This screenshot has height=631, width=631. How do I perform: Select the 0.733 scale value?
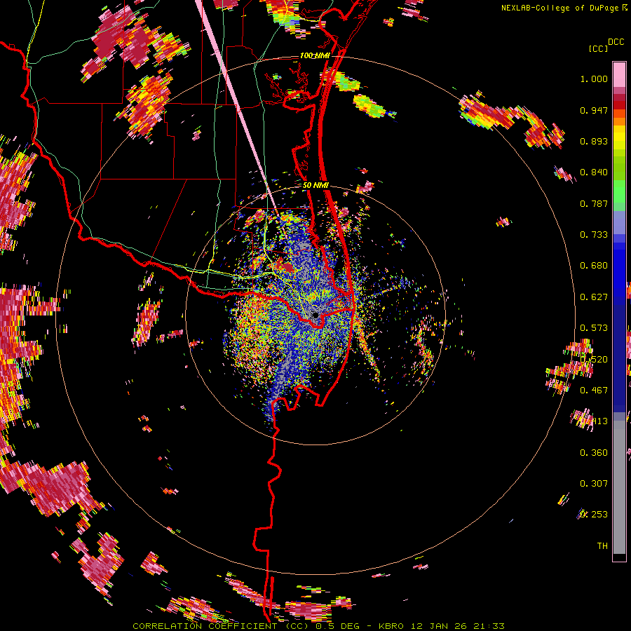coord(594,235)
